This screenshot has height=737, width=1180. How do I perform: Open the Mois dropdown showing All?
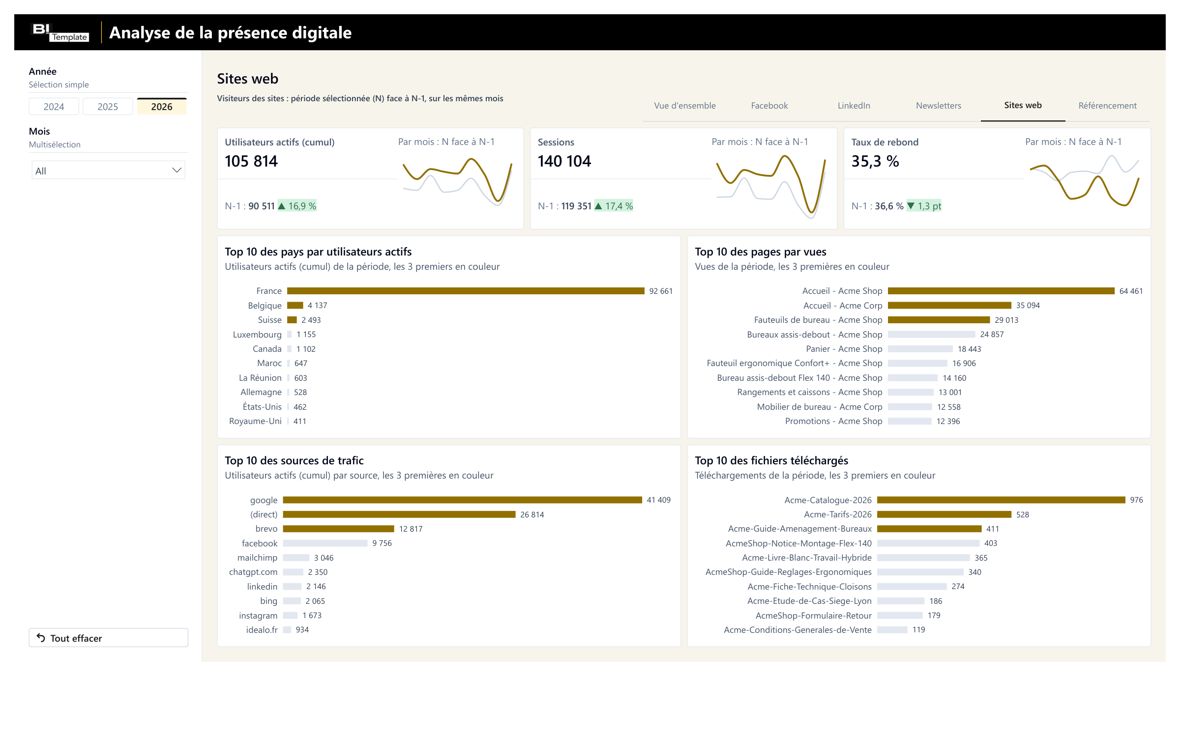point(108,170)
